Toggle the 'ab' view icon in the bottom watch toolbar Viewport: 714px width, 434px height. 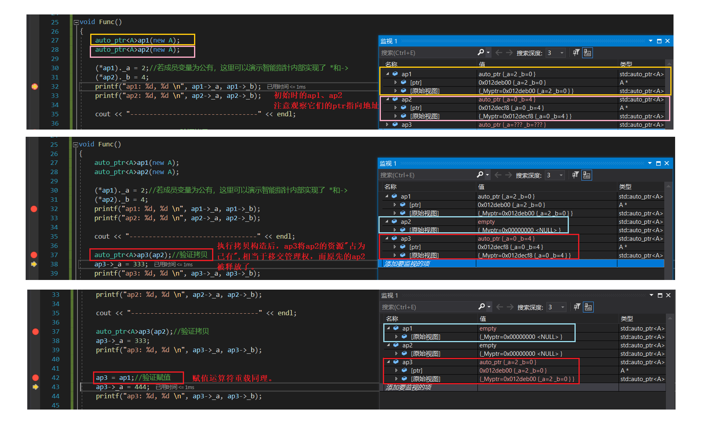588,307
